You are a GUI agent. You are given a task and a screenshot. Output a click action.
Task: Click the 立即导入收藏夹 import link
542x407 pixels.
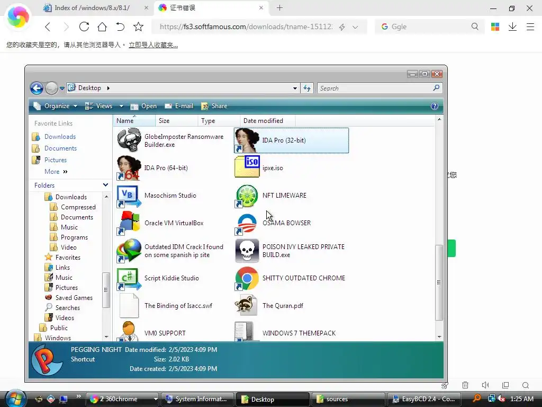(x=153, y=45)
